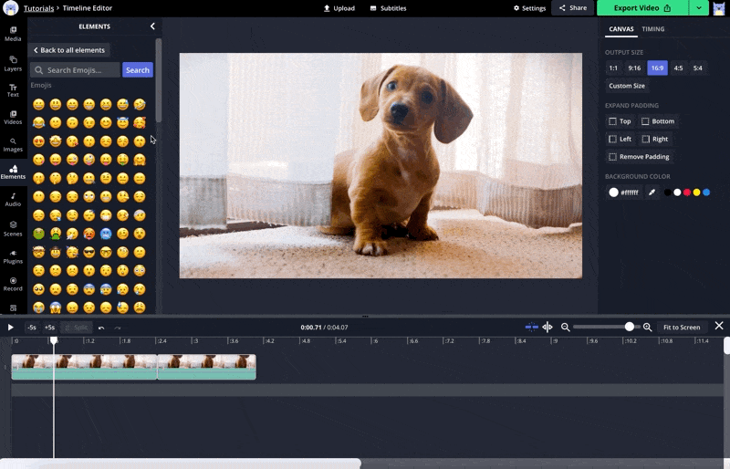
Task: Click the Record icon in sidebar
Action: [x=13, y=284]
